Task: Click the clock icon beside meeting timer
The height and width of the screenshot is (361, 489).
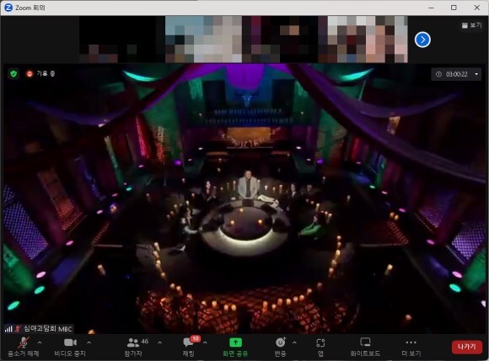Action: pyautogui.click(x=438, y=74)
